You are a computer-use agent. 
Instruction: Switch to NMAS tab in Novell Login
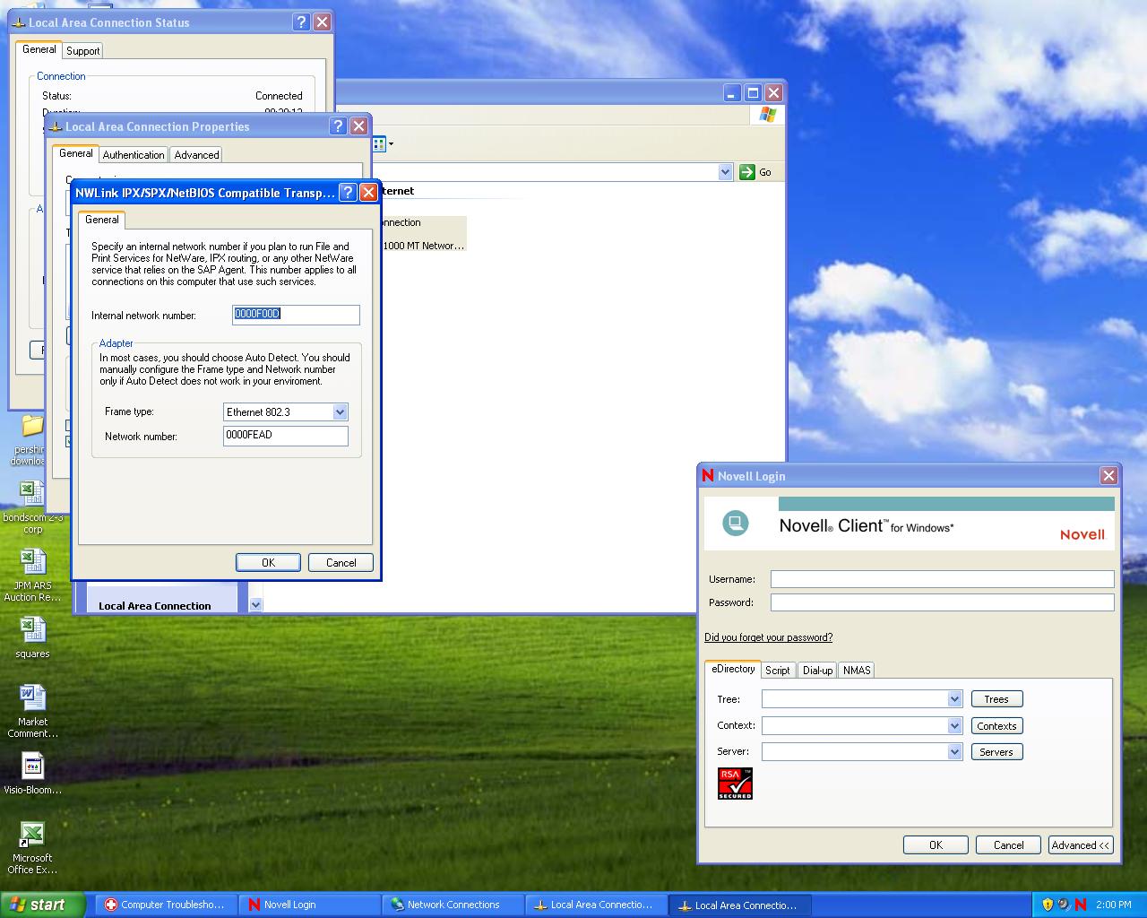857,671
